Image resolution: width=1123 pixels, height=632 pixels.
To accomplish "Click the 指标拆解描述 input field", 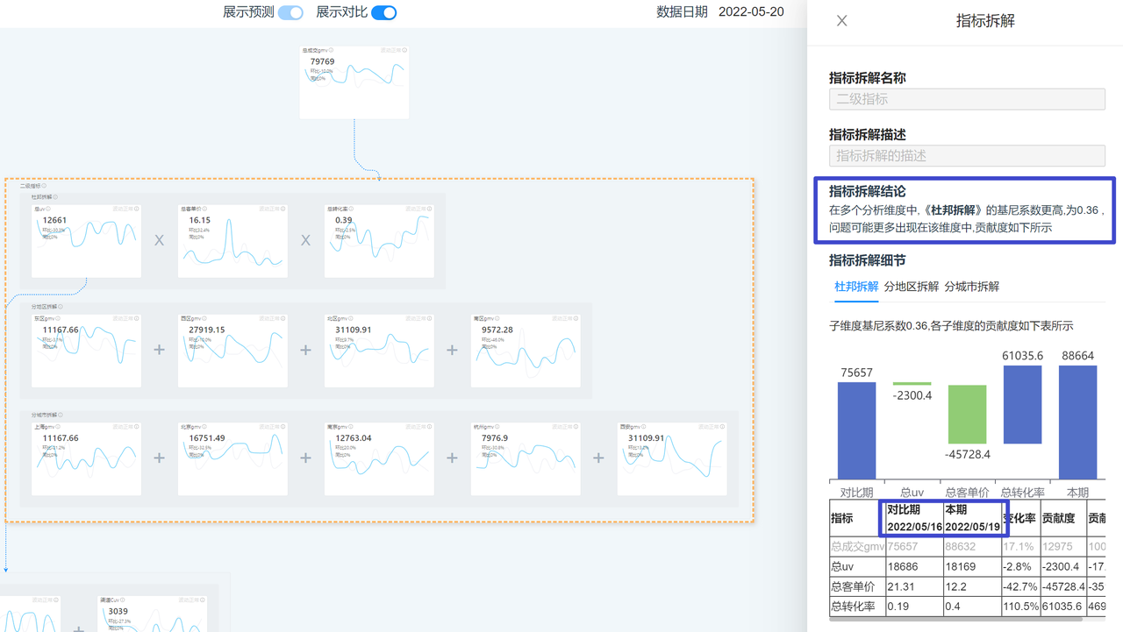I will pyautogui.click(x=967, y=155).
